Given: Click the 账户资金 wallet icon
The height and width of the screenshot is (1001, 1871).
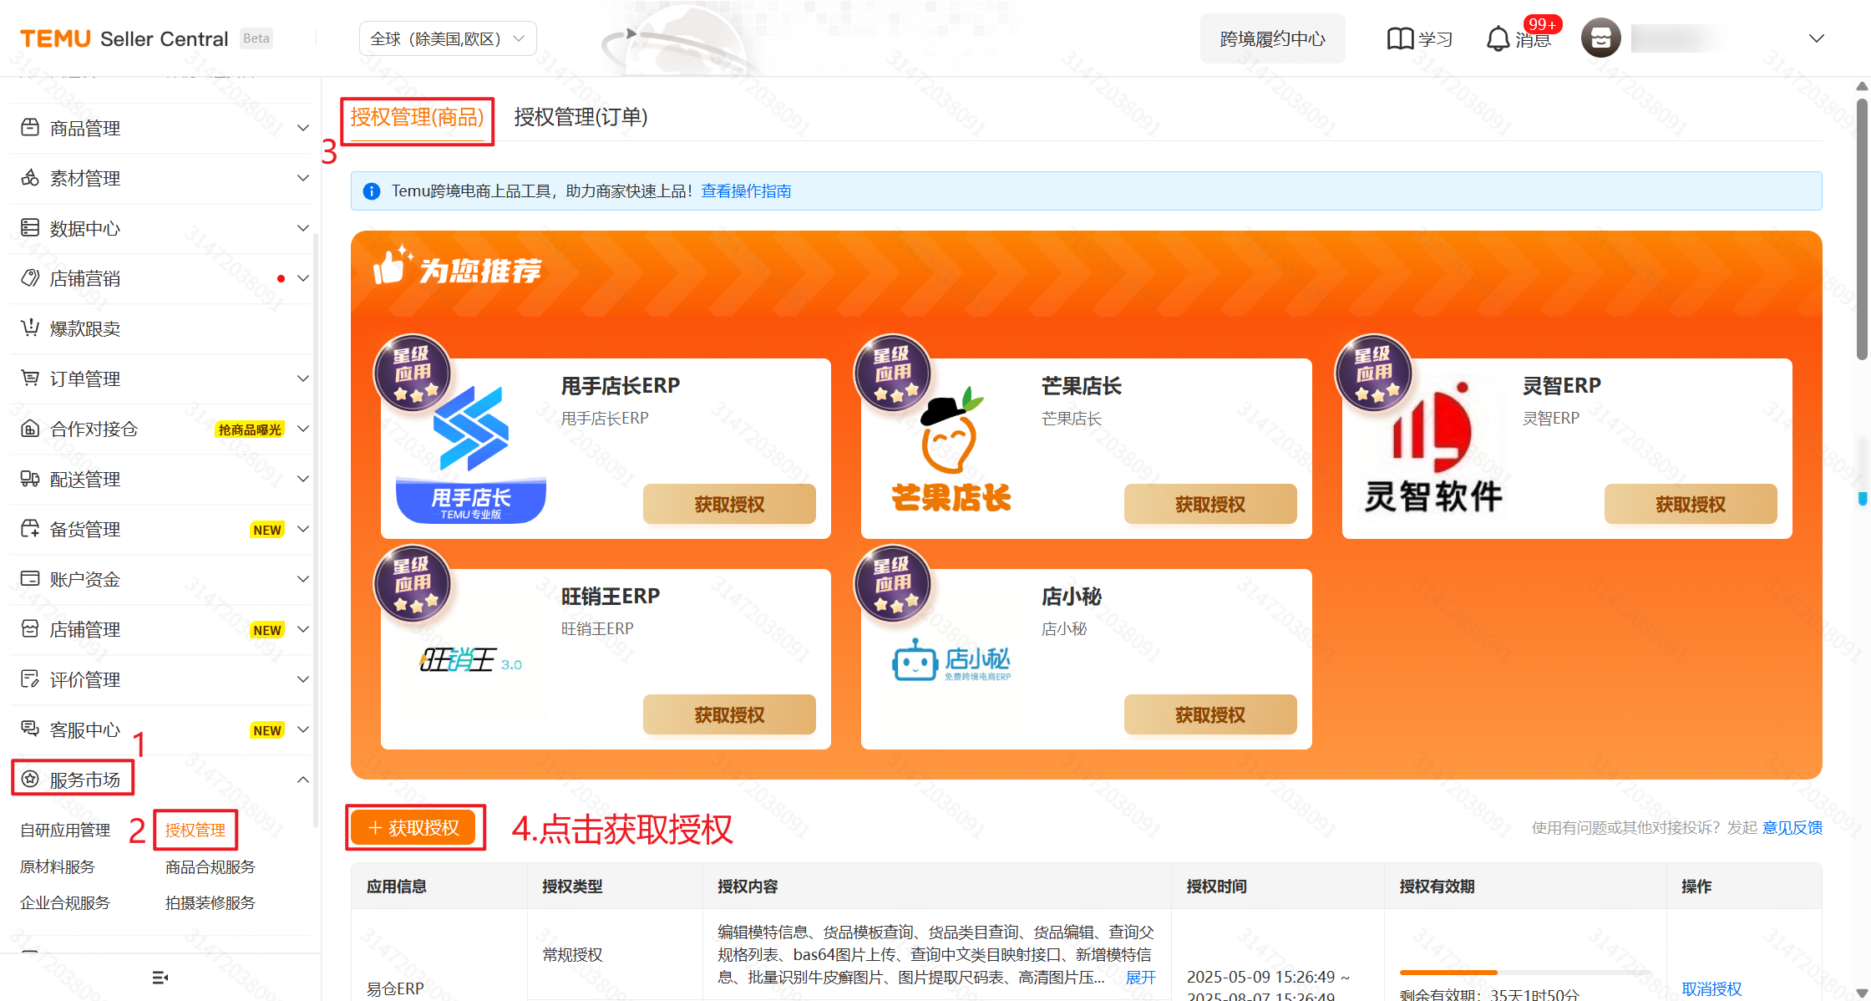Looking at the screenshot, I should (x=30, y=579).
